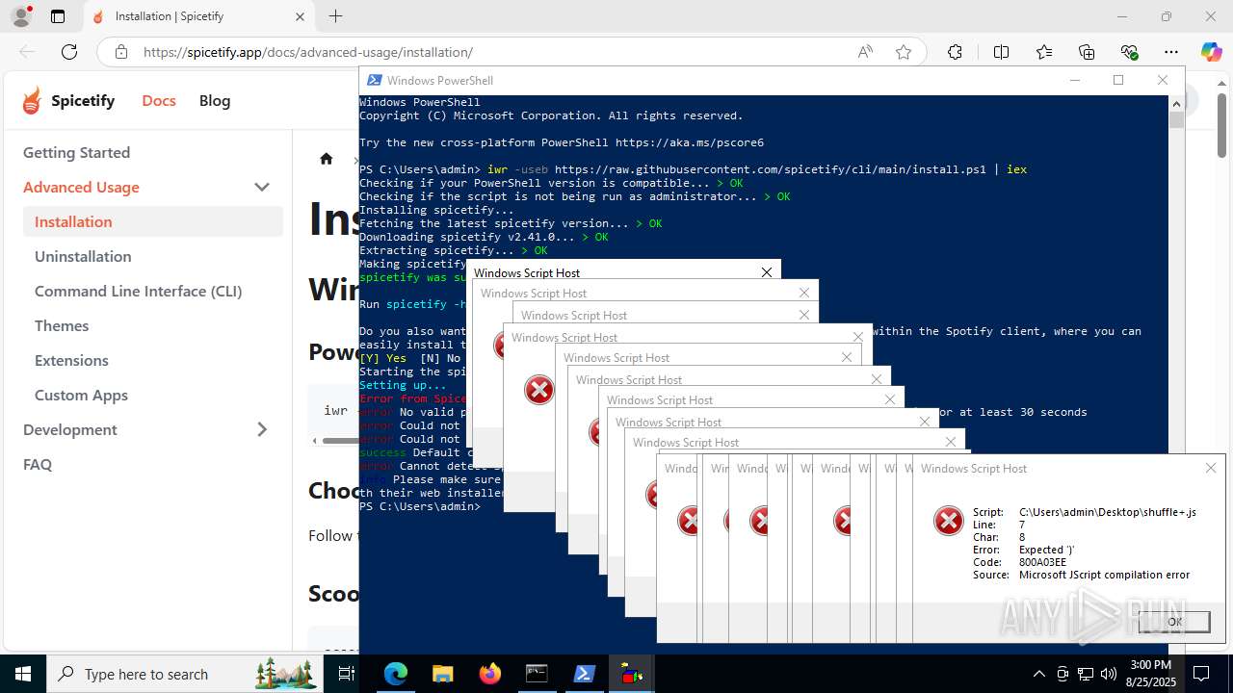Screen dimensions: 1233x693
Task: Open the Edge tab actions menu icon
Action: click(x=58, y=16)
